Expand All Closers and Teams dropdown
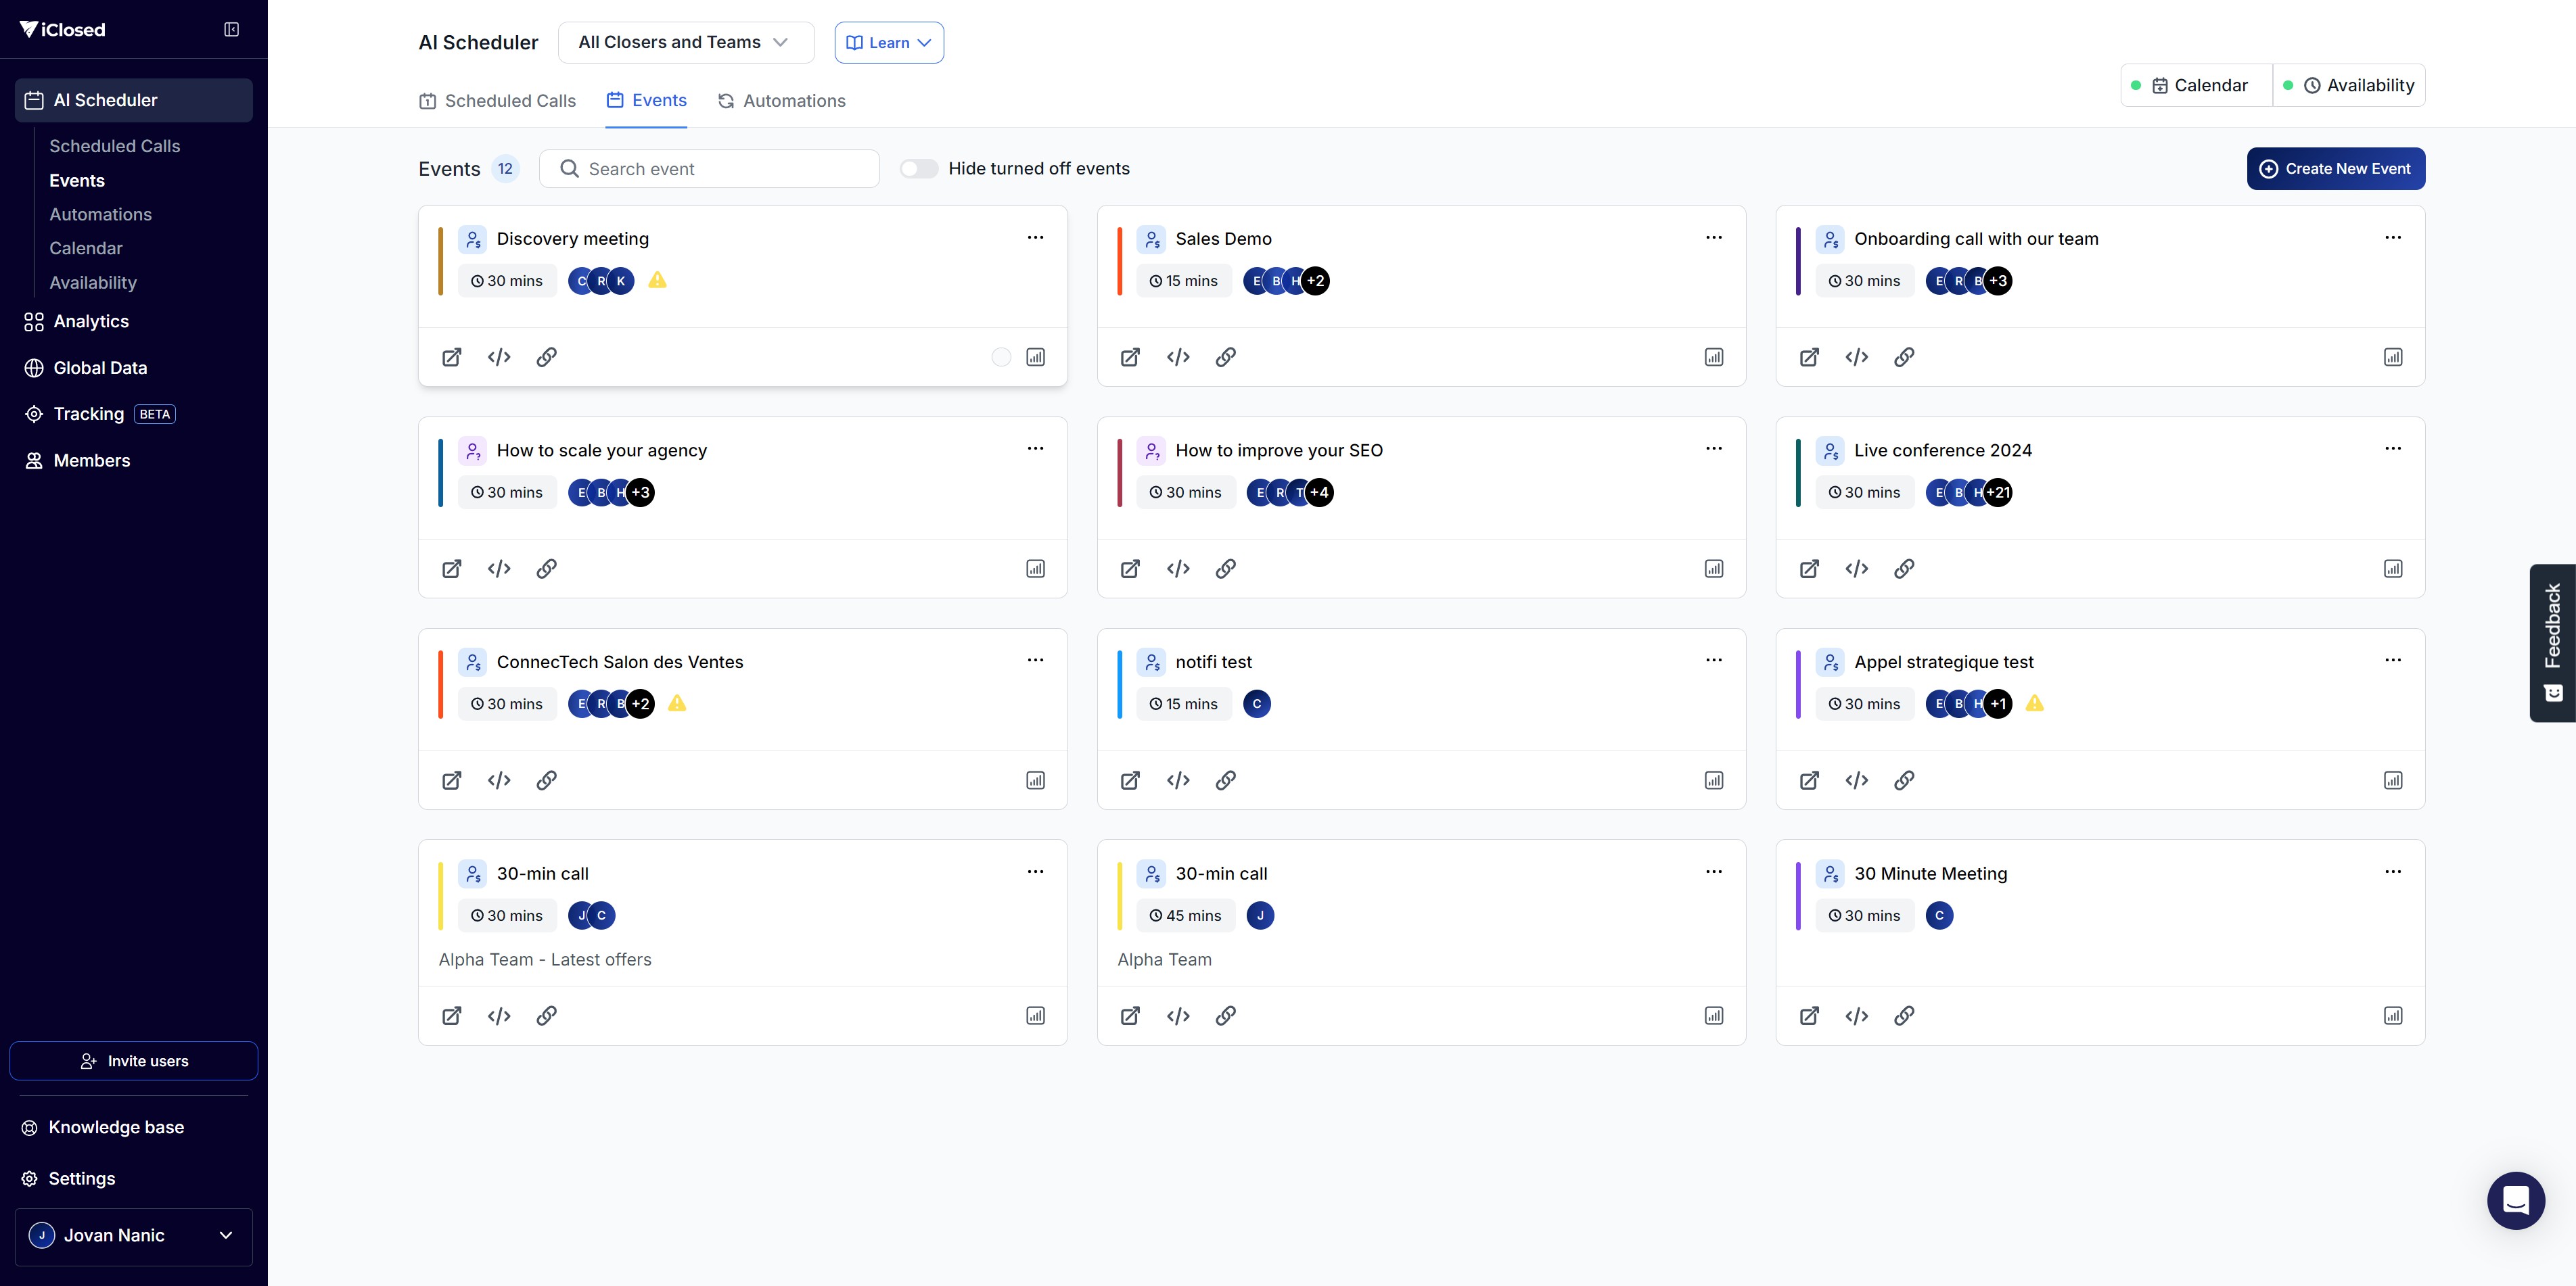2576x1286 pixels. pyautogui.click(x=685, y=42)
